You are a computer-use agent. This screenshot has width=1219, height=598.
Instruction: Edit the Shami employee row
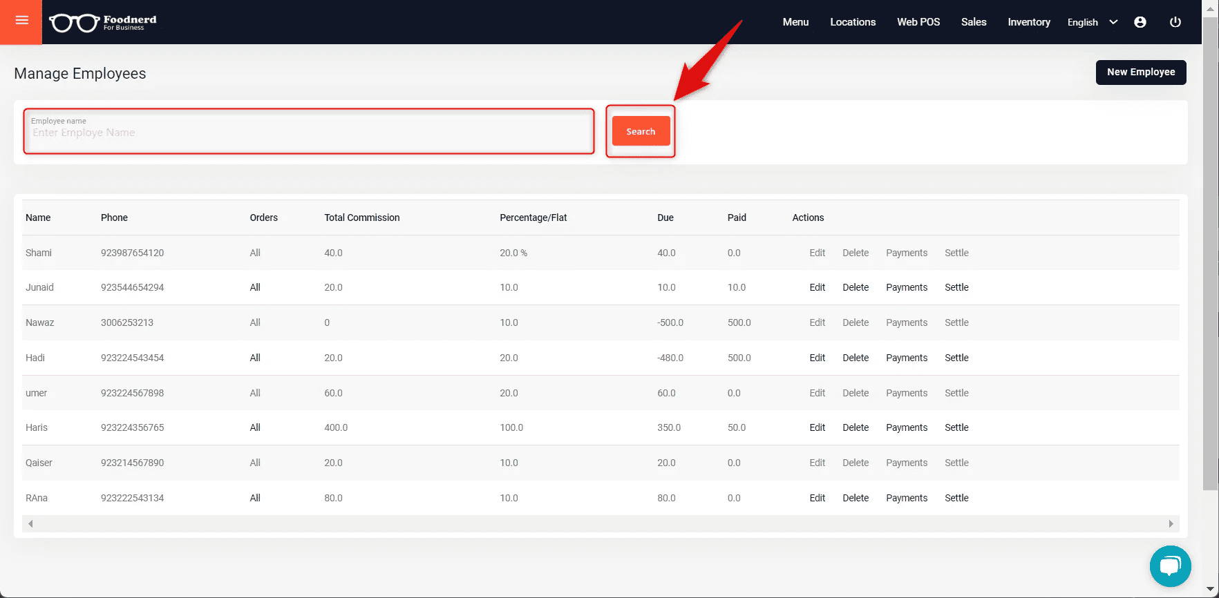tap(818, 253)
